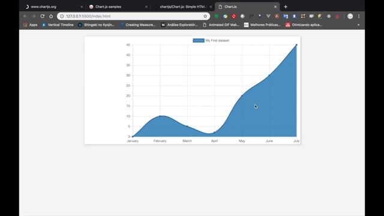Open the green shield extension
This screenshot has height=216, width=384.
coord(217,16)
